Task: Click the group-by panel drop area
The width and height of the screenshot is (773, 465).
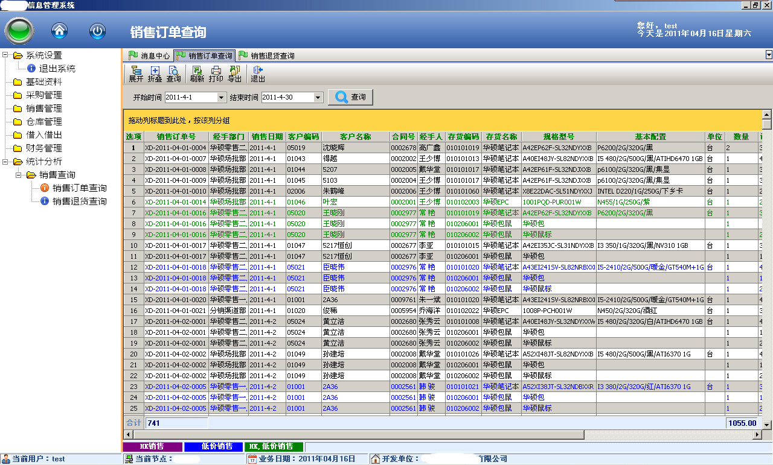Action: point(442,121)
